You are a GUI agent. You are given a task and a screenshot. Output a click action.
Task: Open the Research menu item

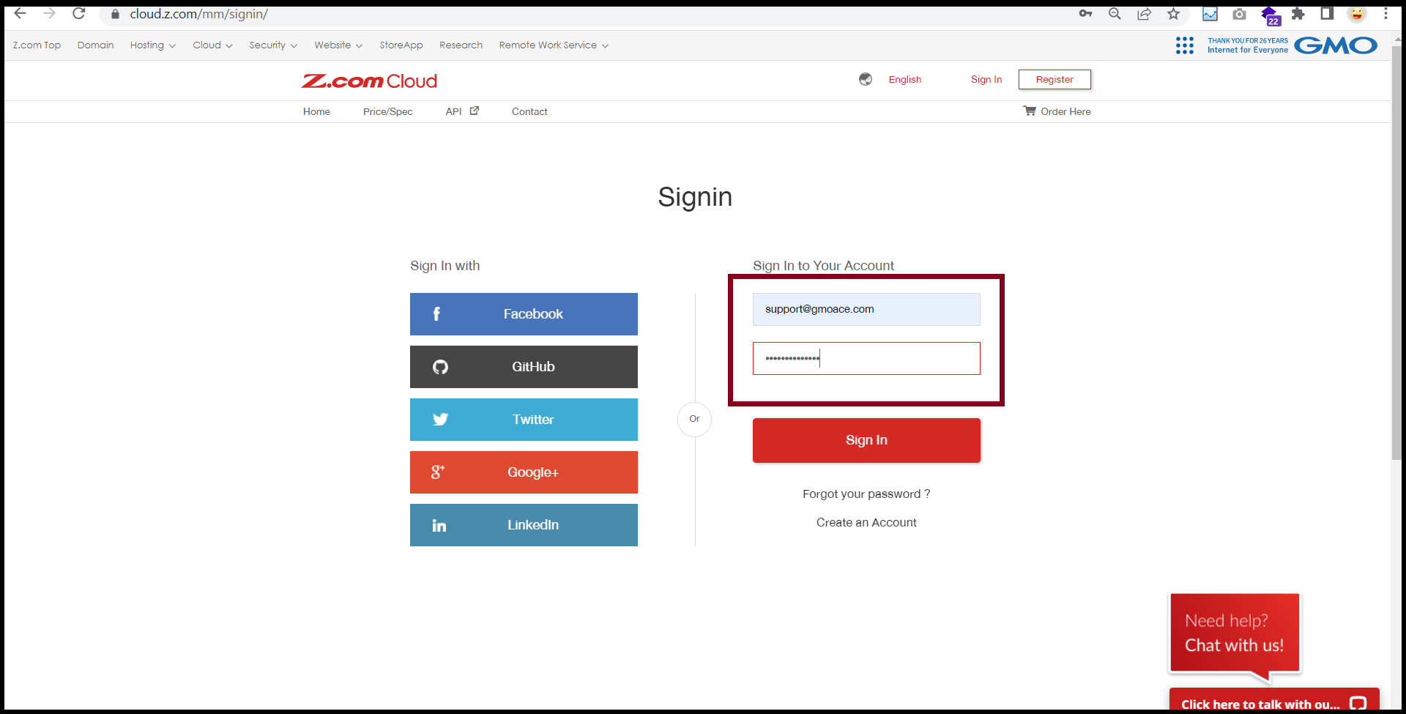[x=461, y=45]
